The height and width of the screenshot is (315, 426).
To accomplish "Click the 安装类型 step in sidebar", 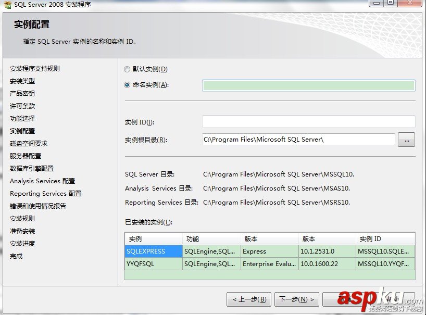I will (x=22, y=81).
